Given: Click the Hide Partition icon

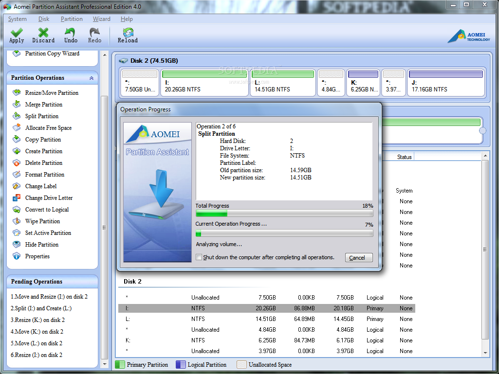Looking at the screenshot, I should tap(17, 245).
